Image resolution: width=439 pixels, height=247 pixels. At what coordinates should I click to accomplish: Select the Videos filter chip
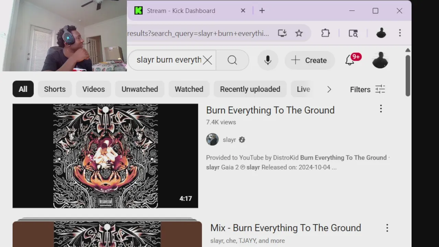pyautogui.click(x=93, y=89)
